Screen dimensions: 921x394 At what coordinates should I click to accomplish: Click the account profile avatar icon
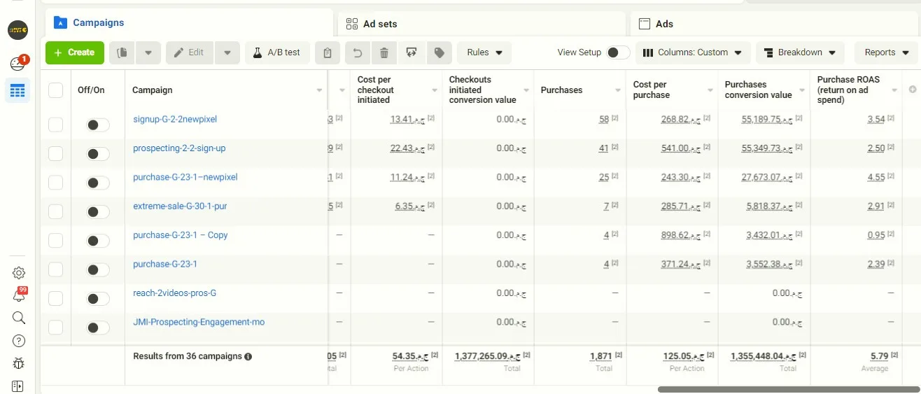click(17, 30)
